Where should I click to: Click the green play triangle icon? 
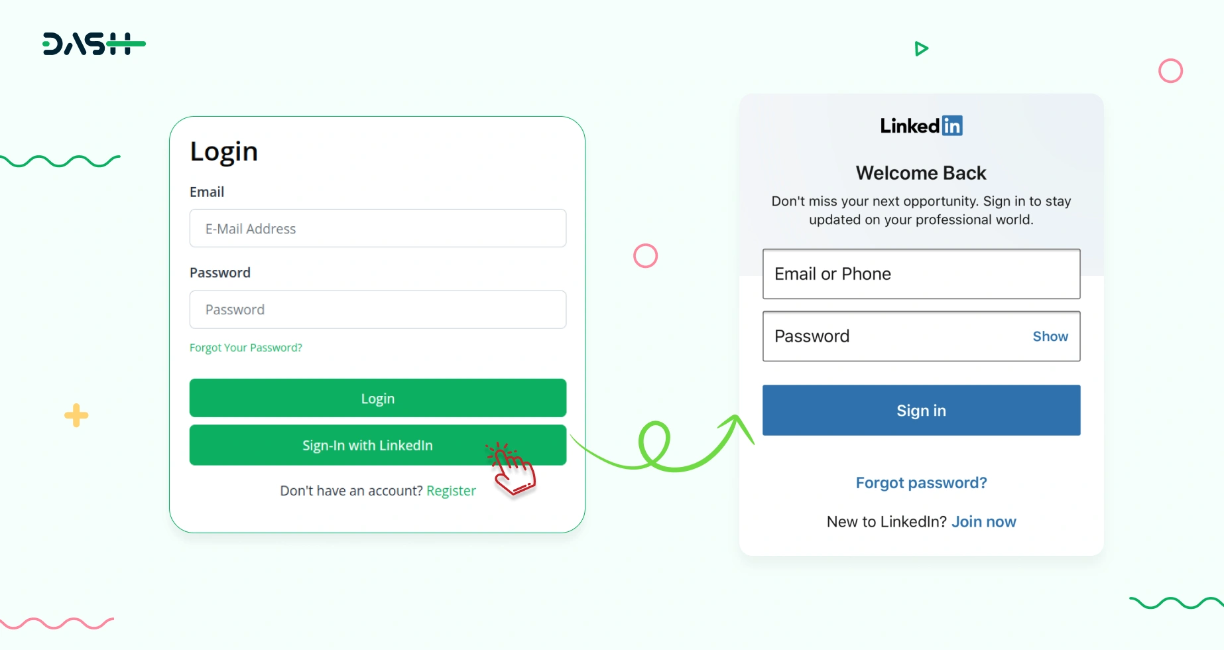click(921, 48)
